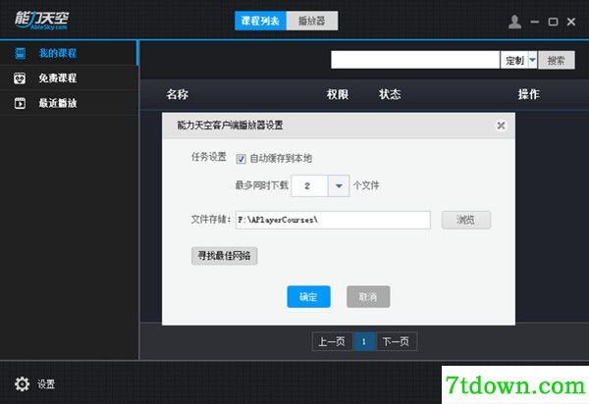Click the 寻找最佳网络 button

(x=224, y=256)
